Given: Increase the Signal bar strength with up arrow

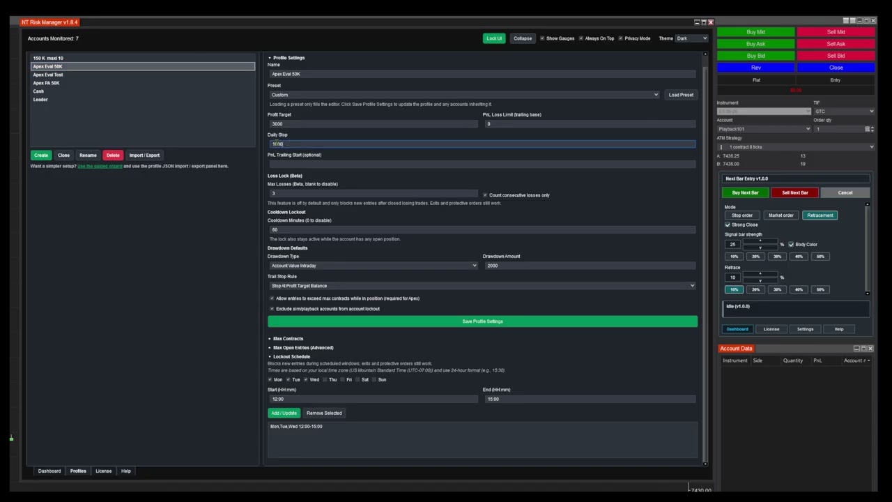Looking at the screenshot, I should point(760,241).
